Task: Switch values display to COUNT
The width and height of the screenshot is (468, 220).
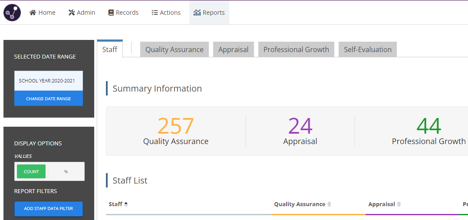Action: pos(31,171)
